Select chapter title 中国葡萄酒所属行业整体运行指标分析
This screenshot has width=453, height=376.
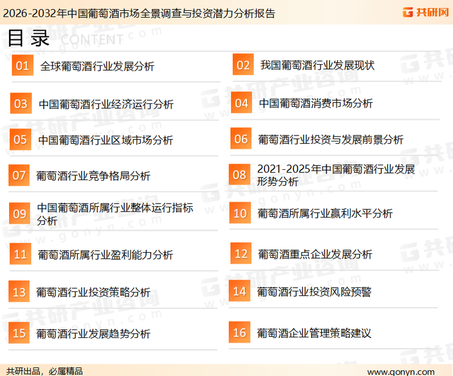pyautogui.click(x=115, y=214)
